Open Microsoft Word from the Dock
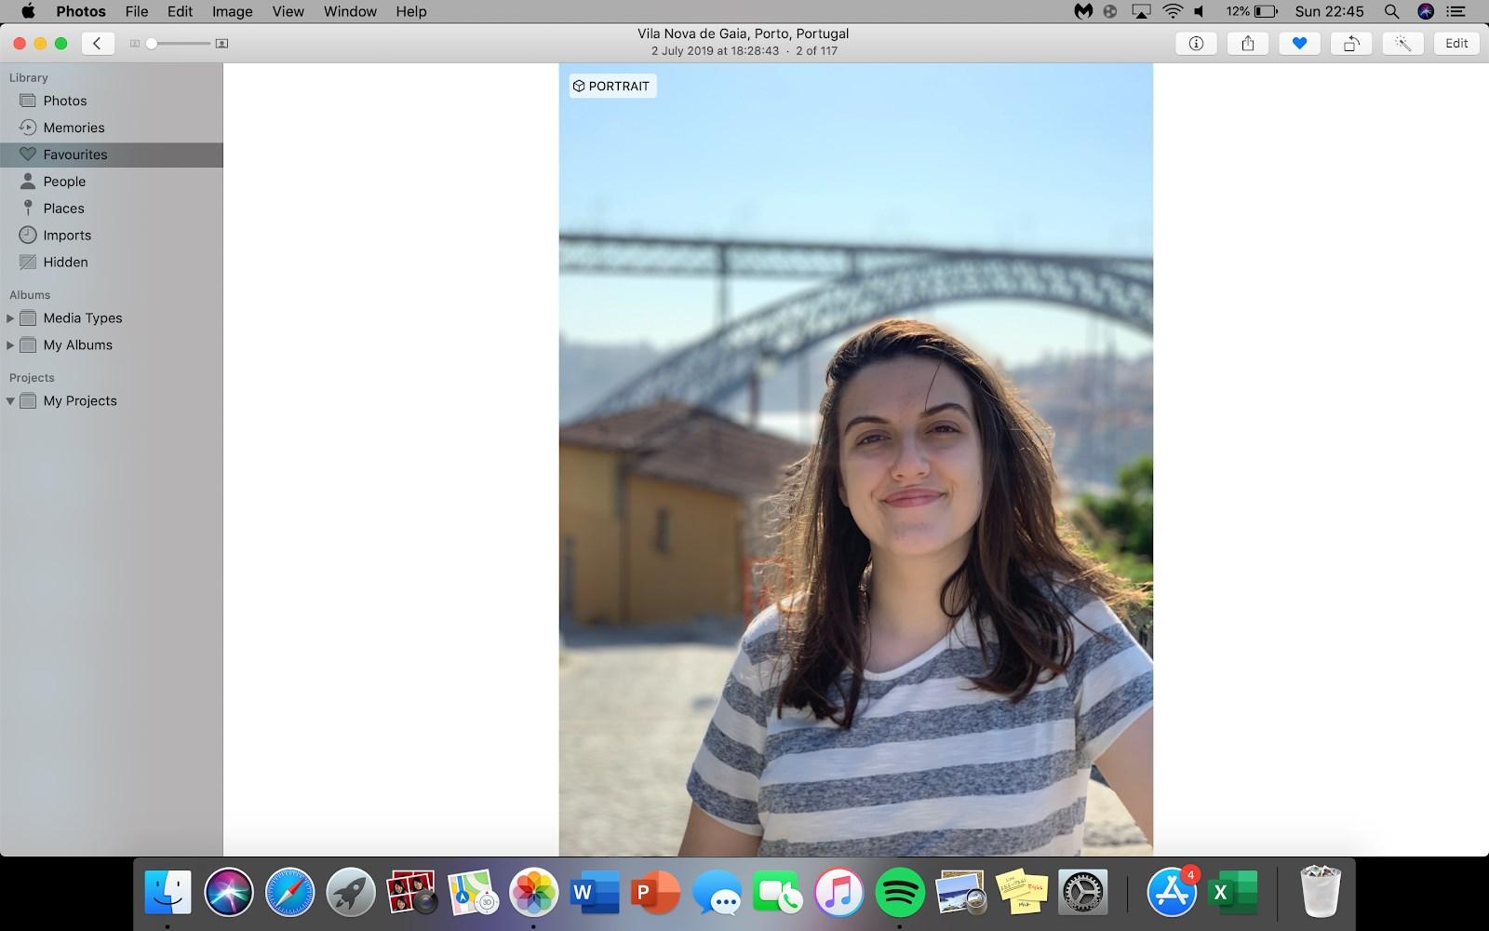Image resolution: width=1489 pixels, height=931 pixels. point(595,894)
